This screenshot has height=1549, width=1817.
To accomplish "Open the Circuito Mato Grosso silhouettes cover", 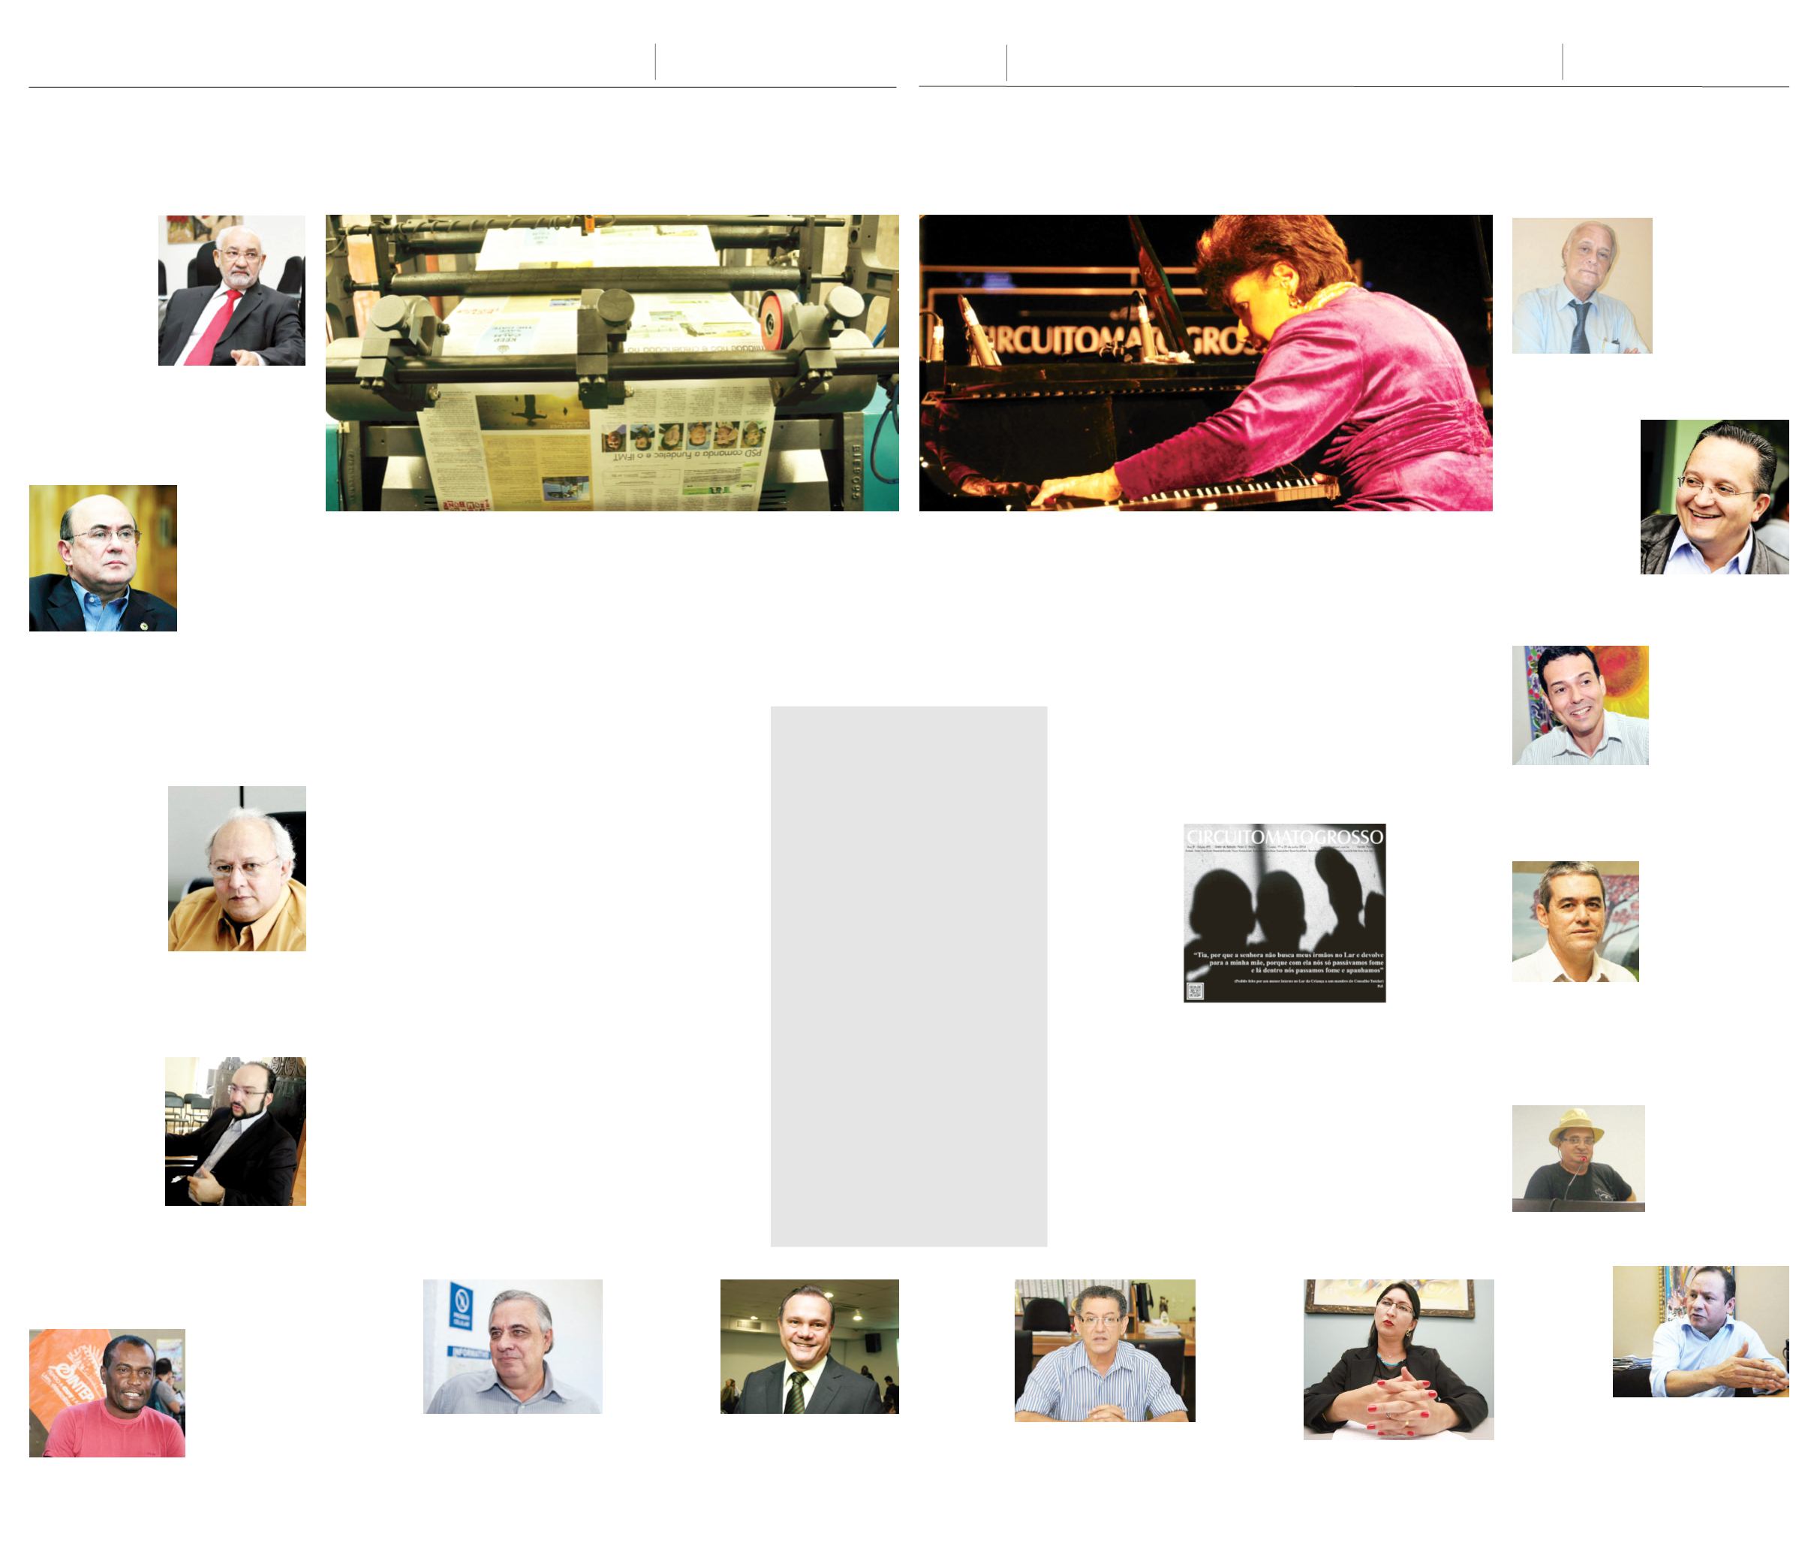I will coord(1285,912).
